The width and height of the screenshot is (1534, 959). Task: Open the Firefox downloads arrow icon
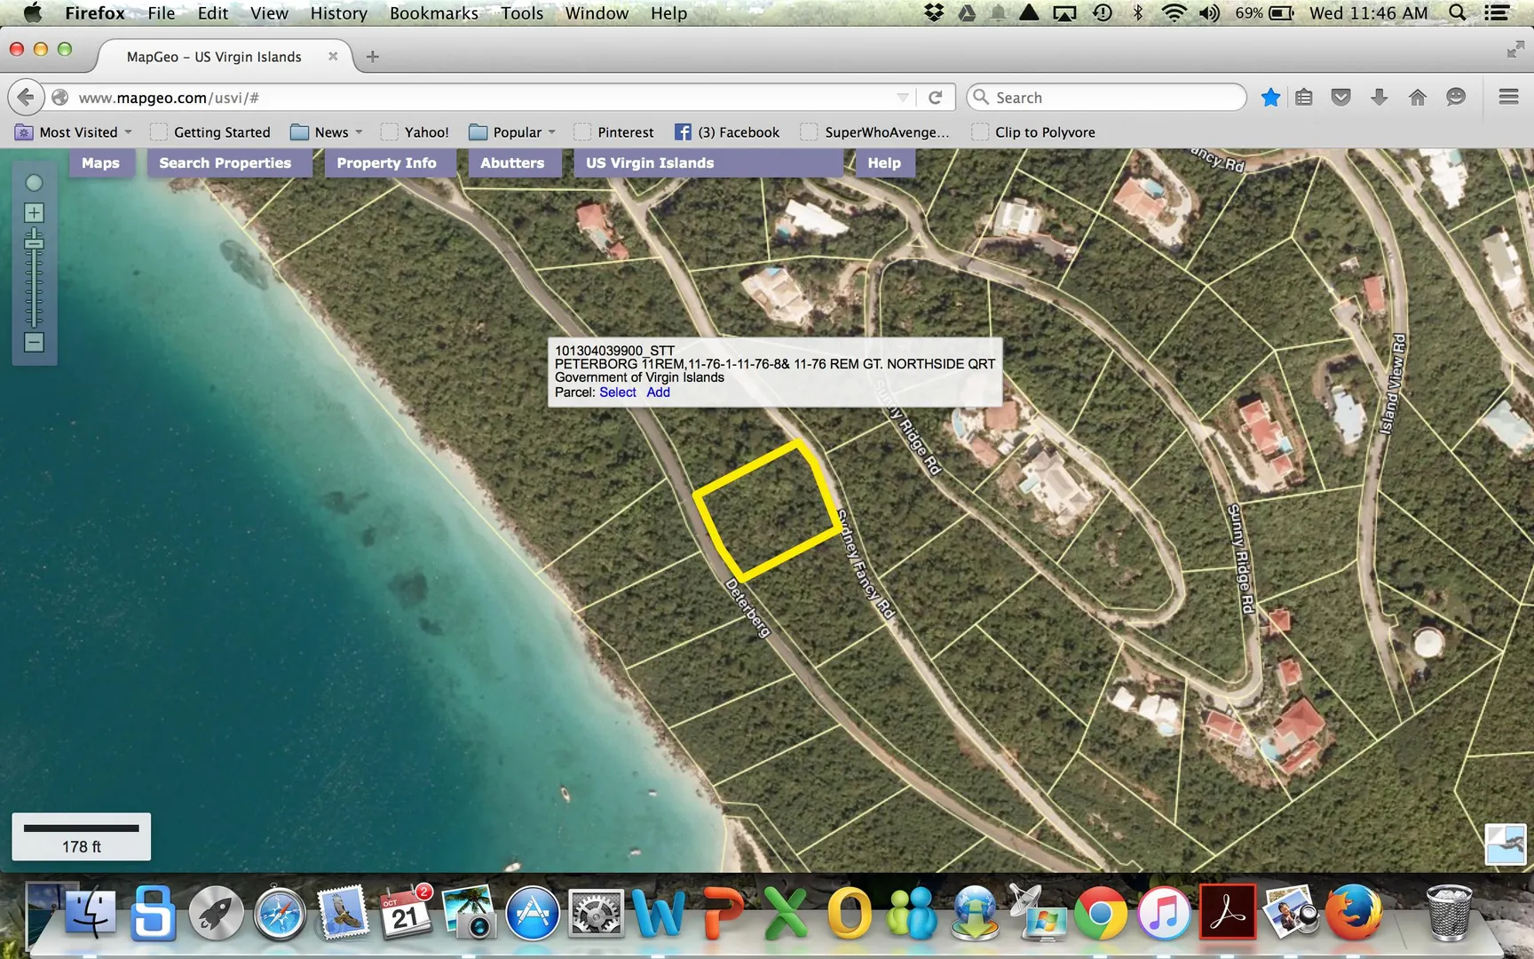(x=1379, y=98)
